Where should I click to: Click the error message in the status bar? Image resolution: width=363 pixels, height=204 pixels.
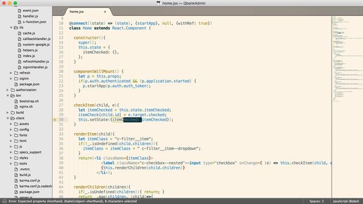pos(73,201)
